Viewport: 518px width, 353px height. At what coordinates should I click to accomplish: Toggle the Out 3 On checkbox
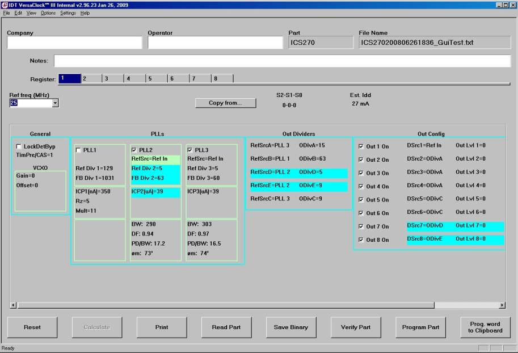click(x=361, y=173)
